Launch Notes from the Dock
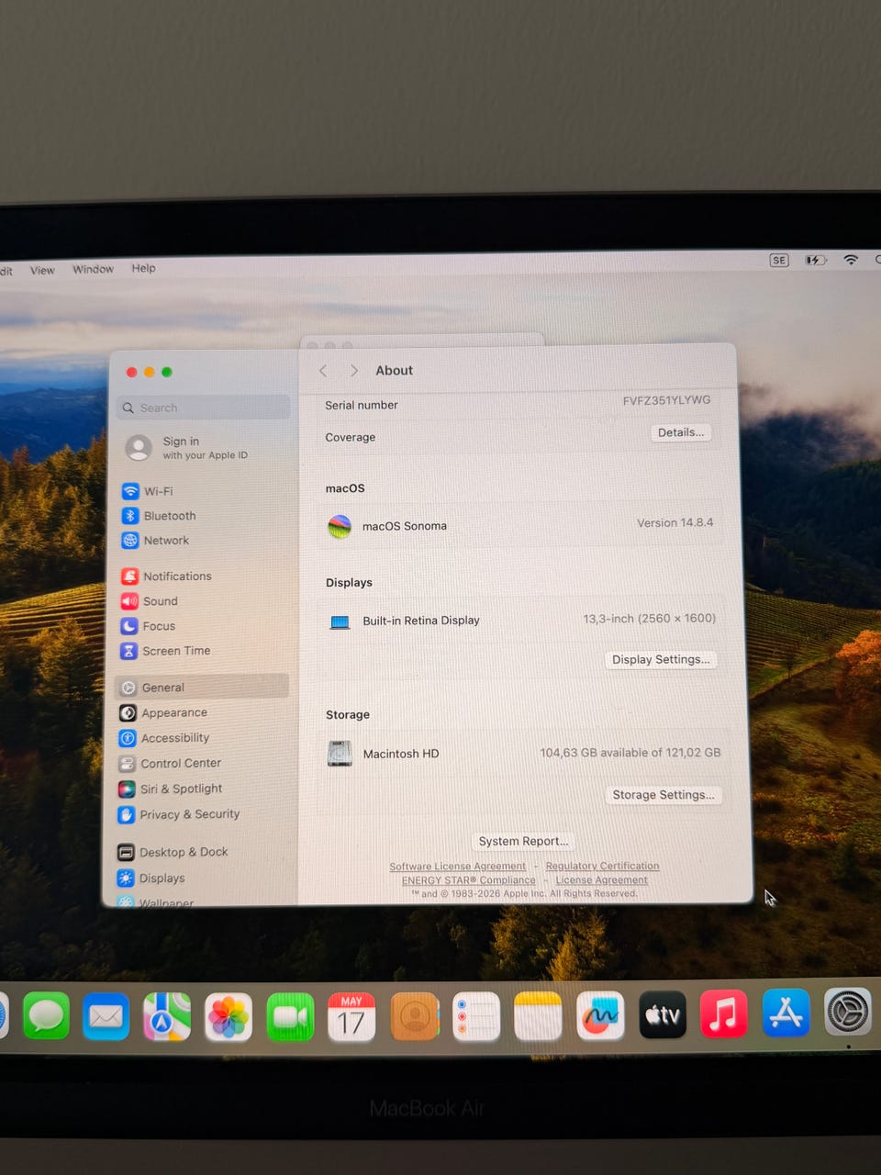 click(x=538, y=1016)
